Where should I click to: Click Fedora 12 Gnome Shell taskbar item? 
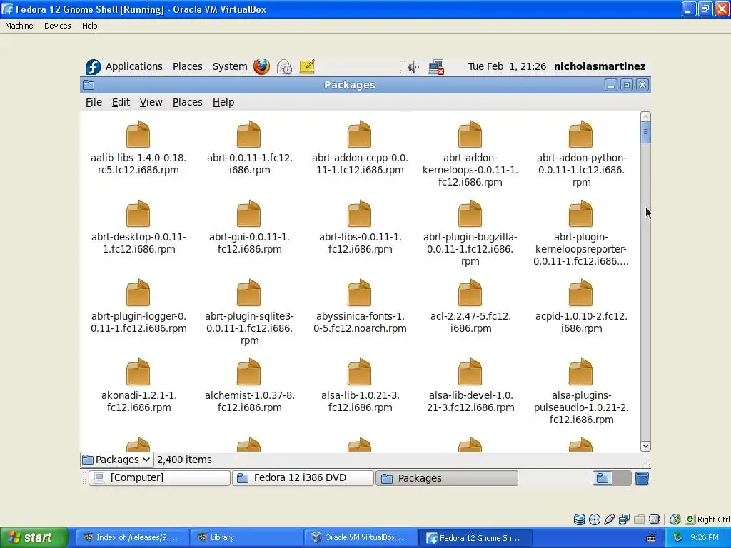[475, 538]
